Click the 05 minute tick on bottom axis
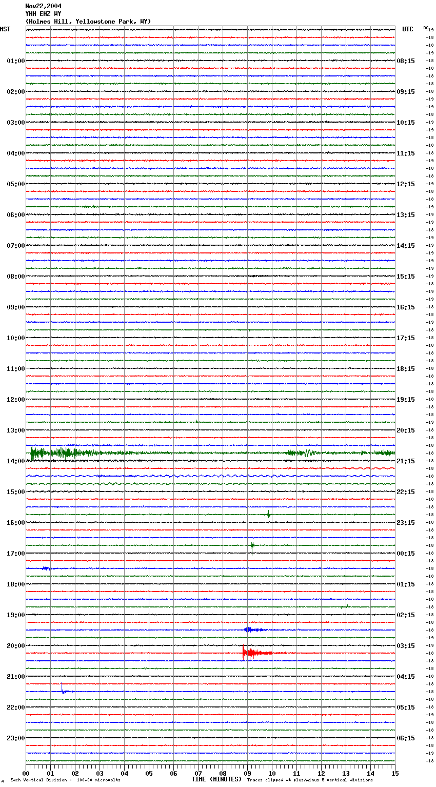436x787 pixels. (149, 773)
